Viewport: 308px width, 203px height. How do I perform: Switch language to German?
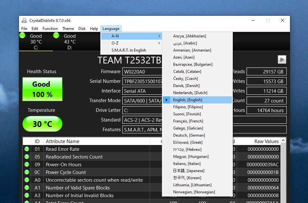pos(197,135)
